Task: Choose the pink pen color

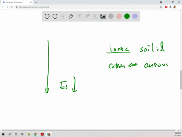Action: 119,16
